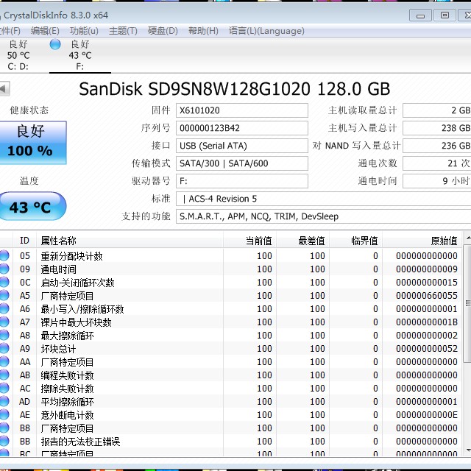Click status circle of row A5
This screenshot has width=471, height=471.
(x=4, y=295)
